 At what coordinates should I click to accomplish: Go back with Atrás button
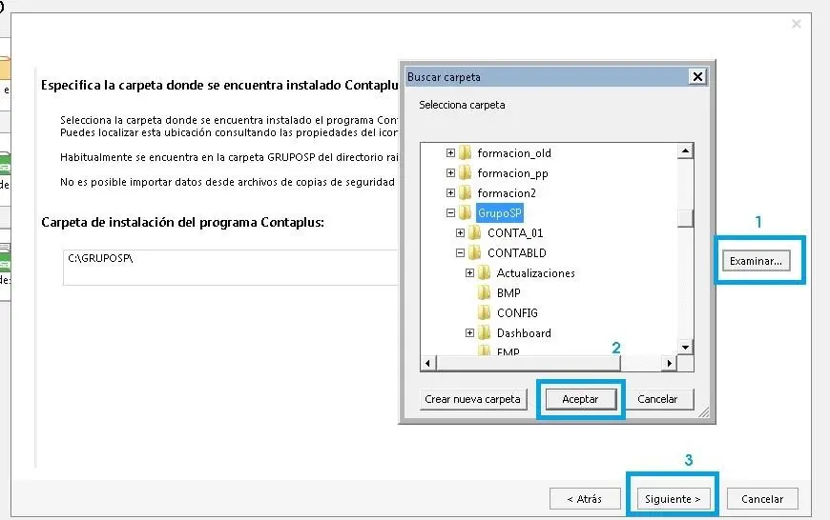(x=585, y=499)
